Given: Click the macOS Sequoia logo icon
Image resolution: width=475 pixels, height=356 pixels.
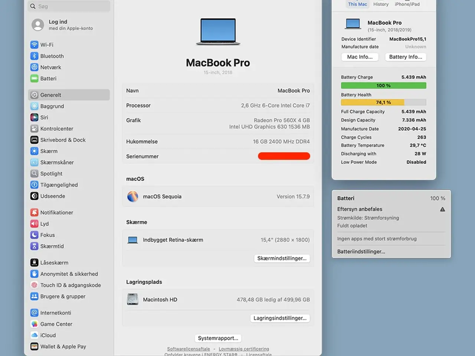Looking at the screenshot, I should 132,197.
